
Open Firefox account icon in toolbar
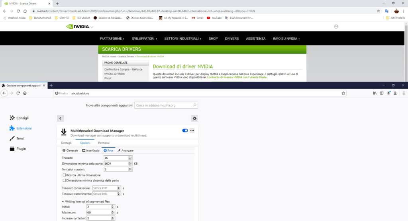pos(388,93)
